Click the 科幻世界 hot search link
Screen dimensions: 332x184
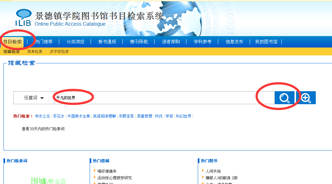pyautogui.click(x=183, y=116)
